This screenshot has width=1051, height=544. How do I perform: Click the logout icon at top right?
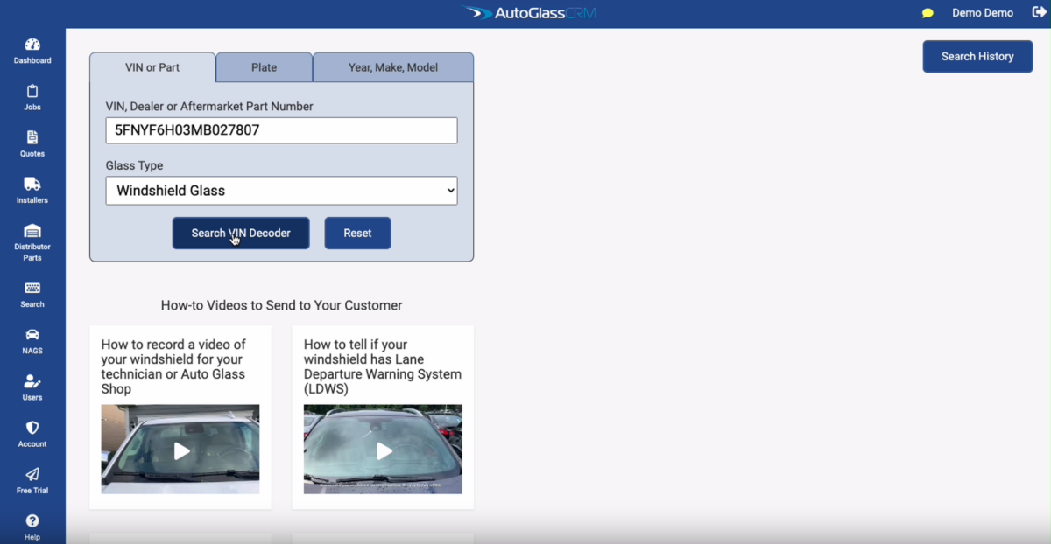(1039, 13)
